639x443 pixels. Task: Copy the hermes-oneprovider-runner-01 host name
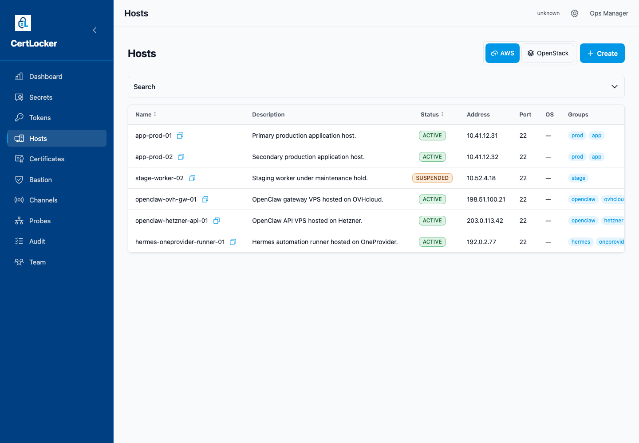click(x=233, y=242)
